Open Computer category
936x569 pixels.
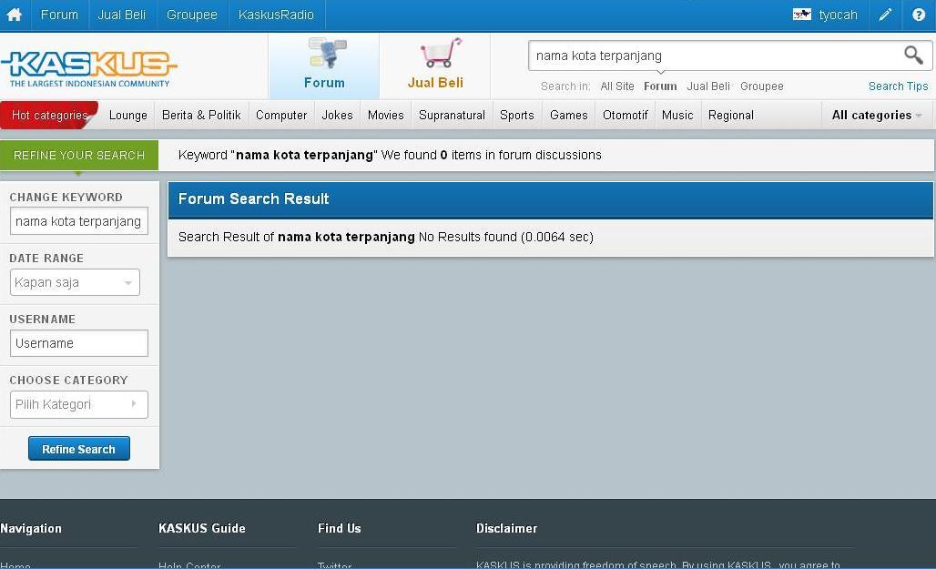click(281, 116)
